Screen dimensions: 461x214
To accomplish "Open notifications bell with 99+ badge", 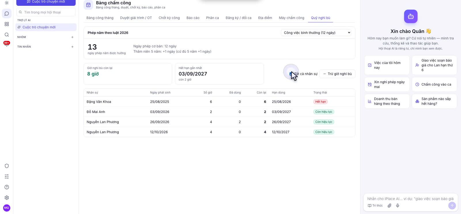I will (x=7, y=44).
